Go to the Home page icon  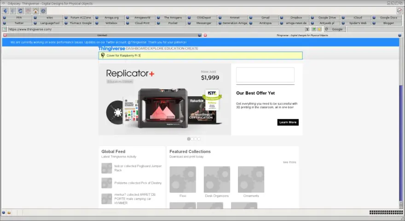coord(35,11)
